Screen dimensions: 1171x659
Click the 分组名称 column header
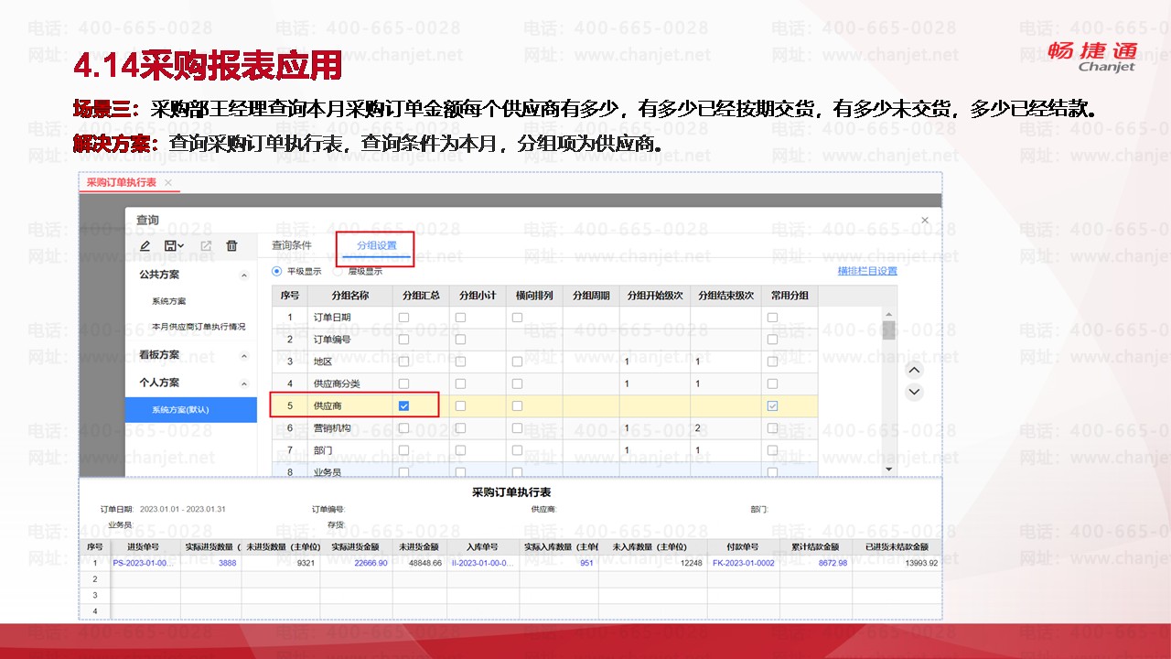[349, 296]
